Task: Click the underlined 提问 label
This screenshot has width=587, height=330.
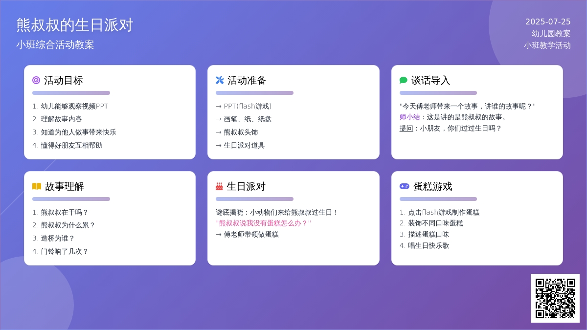Action: click(x=406, y=128)
